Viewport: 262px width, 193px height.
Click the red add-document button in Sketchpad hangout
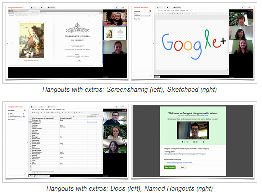coord(150,11)
